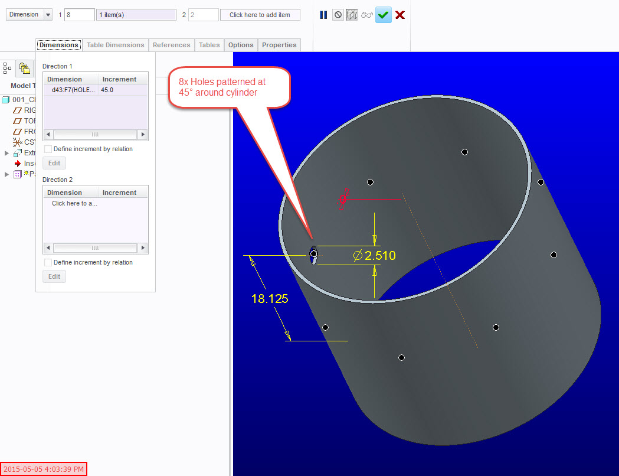Viewport: 619px width, 476px height.
Task: Expand the Pattern tree node
Action: click(6, 174)
